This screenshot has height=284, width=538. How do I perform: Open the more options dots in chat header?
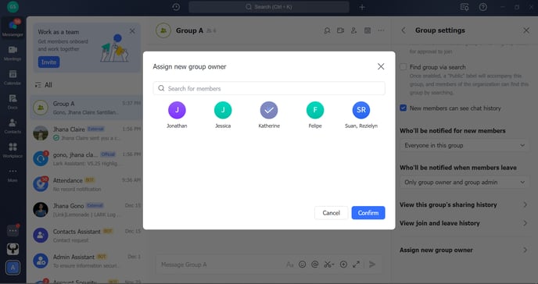381,30
